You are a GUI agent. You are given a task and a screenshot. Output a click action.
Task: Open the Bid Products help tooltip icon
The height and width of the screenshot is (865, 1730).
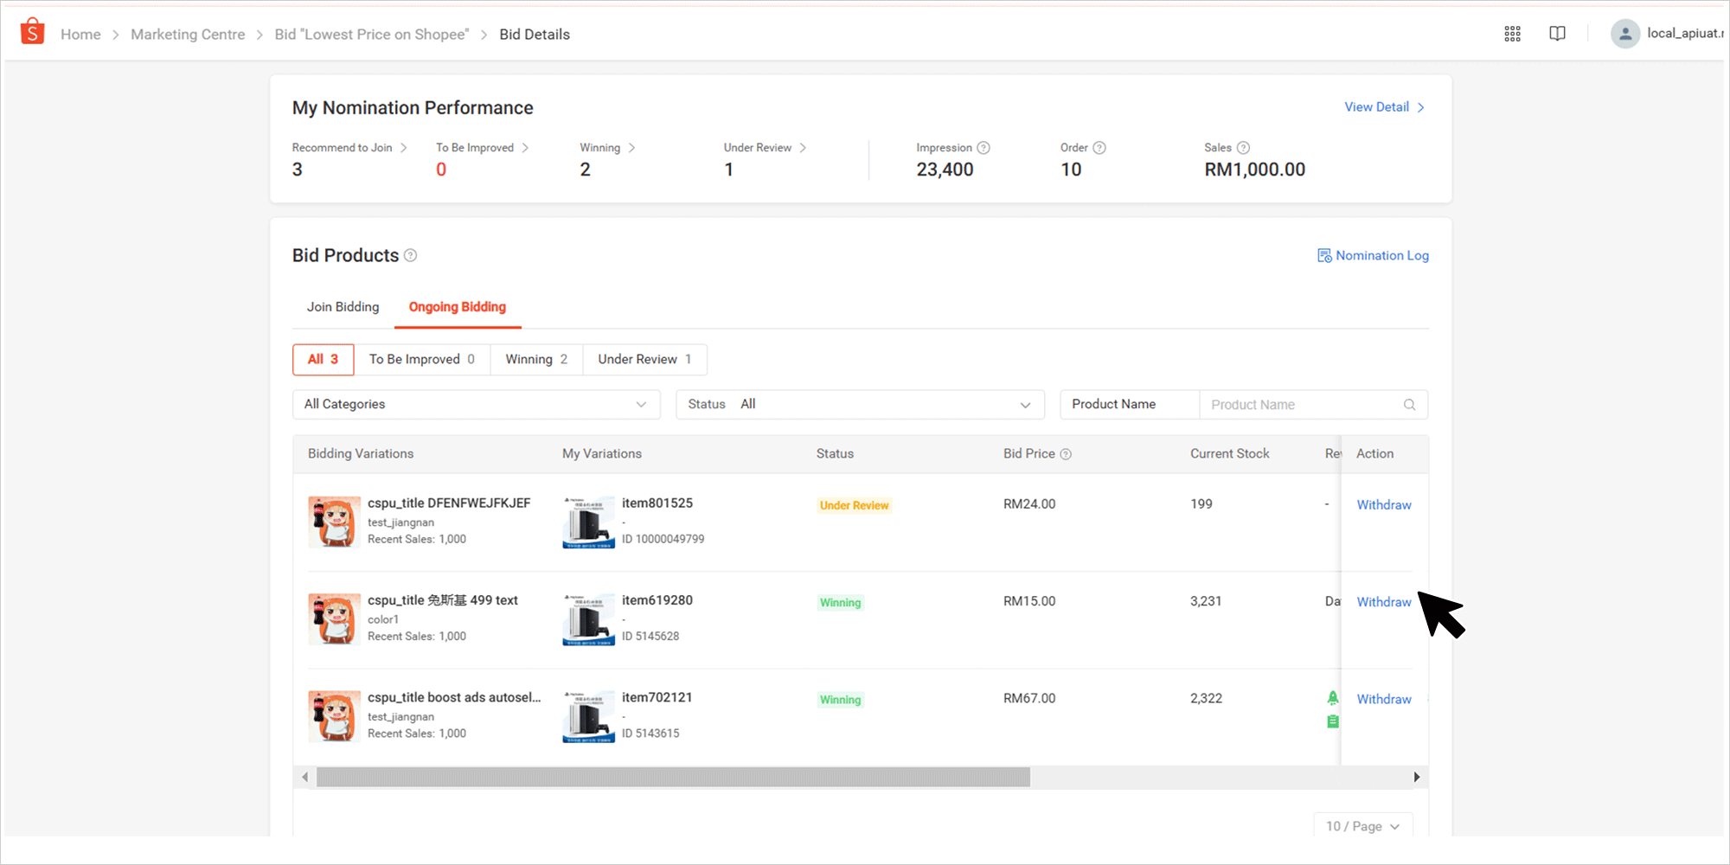point(409,255)
